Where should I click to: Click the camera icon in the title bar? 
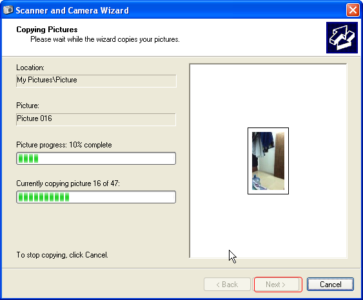(x=8, y=10)
